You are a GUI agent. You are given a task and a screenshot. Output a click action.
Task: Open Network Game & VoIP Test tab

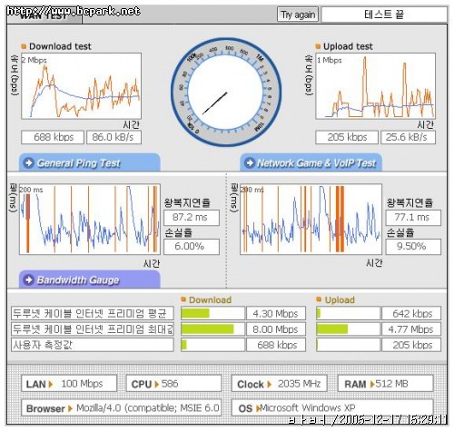tap(311, 162)
